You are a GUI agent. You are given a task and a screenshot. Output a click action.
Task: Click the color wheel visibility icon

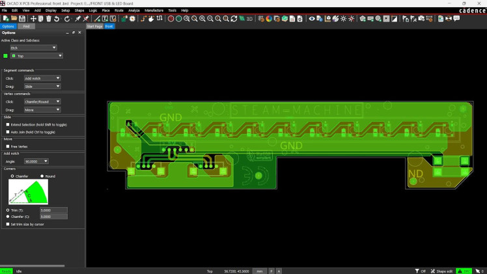269,19
